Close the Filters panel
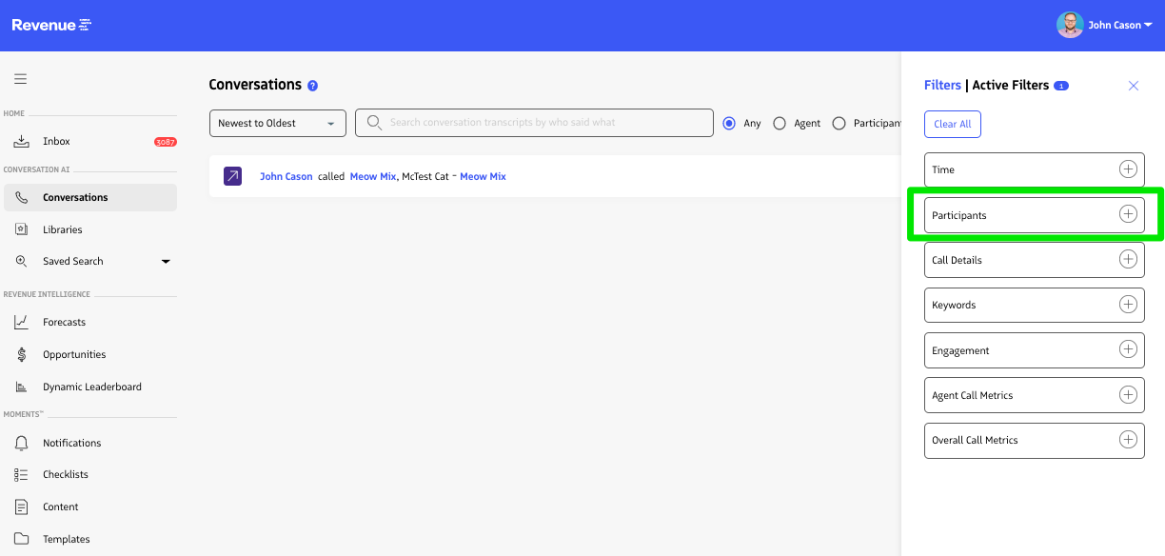This screenshot has width=1165, height=556. click(1133, 86)
